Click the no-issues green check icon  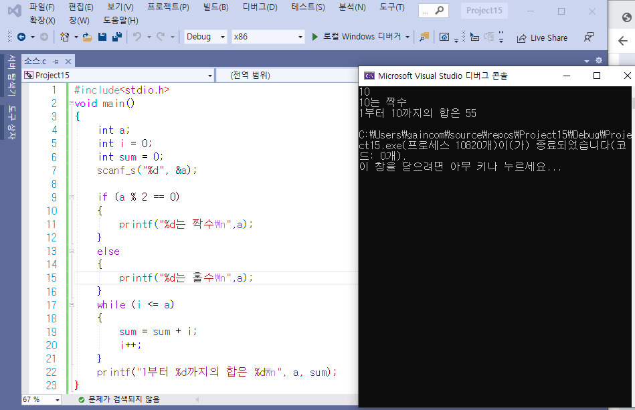[x=82, y=399]
